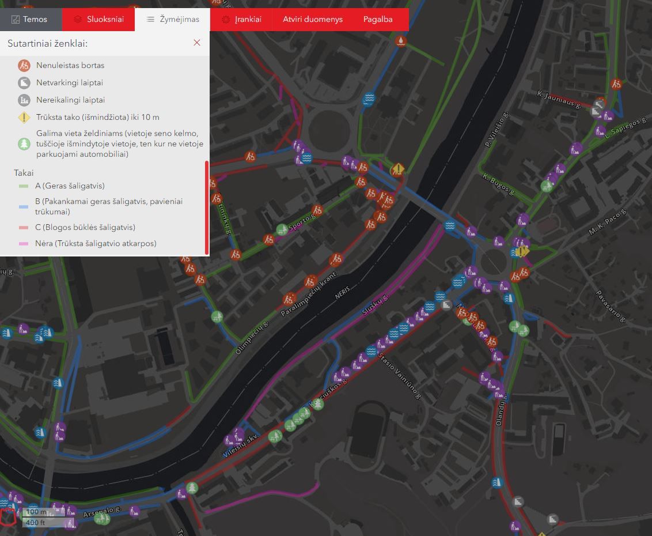Click the Netvarkingi laiptai legend stairs icon
Screen dimensions: 652x536
(x=24, y=82)
